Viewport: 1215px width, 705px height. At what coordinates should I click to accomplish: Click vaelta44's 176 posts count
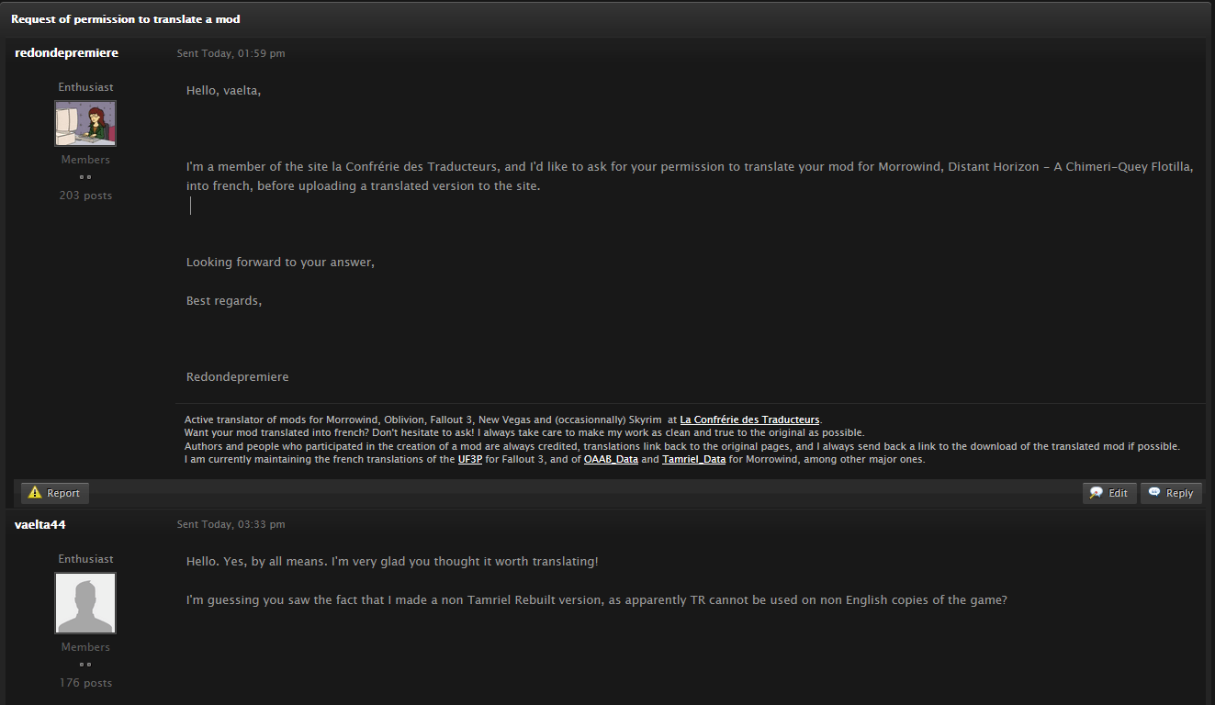(85, 683)
